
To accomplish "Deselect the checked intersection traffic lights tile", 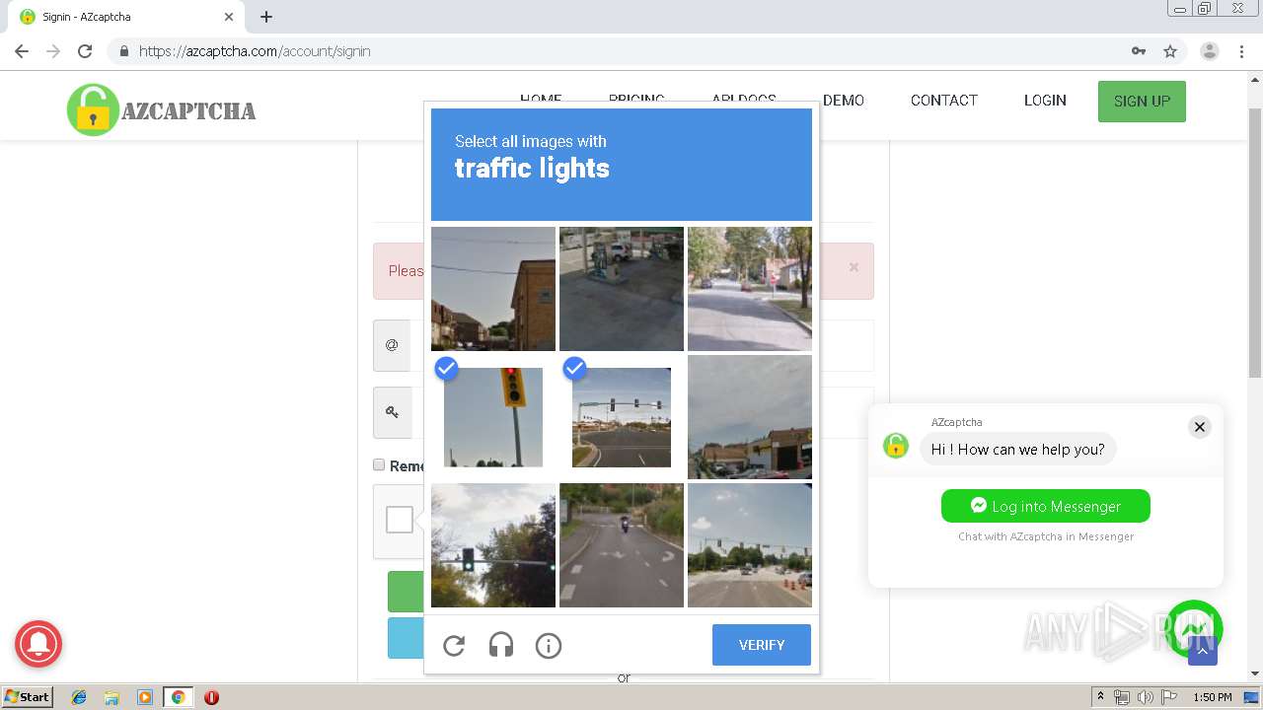I will 622,417.
